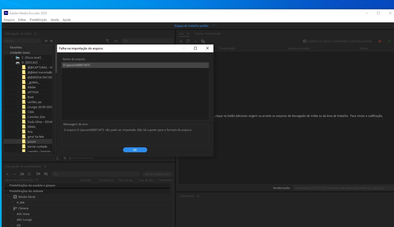This screenshot has width=394, height=227.
Task: Open the jasson folder path dropdown
Action: (x=22, y=41)
